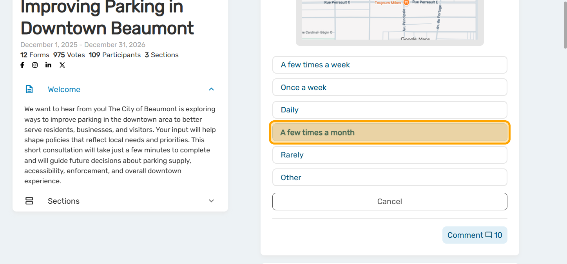Expand the Sections chevron

pos(212,201)
